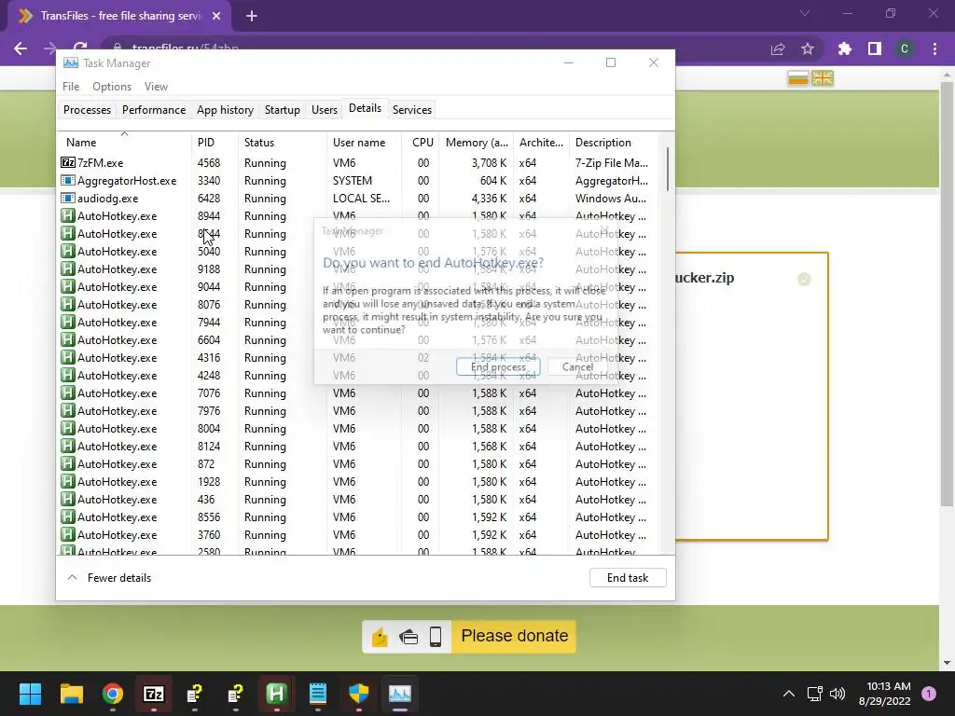
Task: Switch to the Users tab
Action: point(324,110)
